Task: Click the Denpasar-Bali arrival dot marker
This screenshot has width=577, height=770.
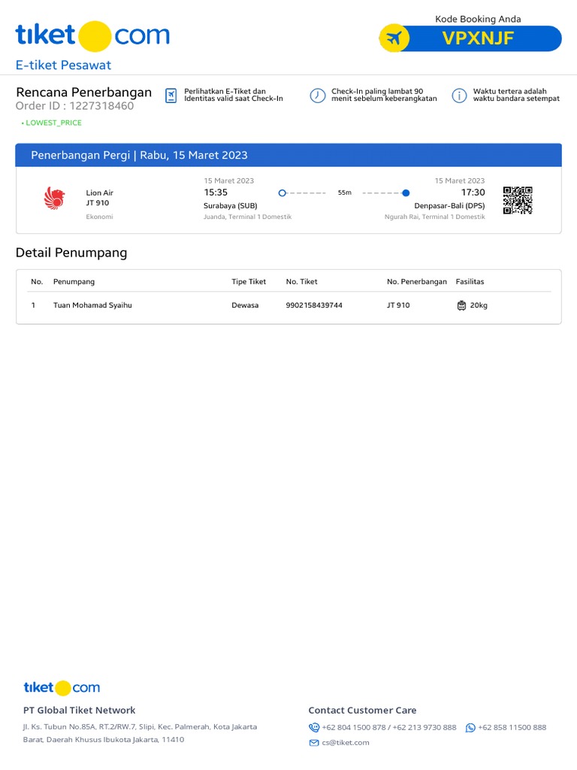Action: point(406,193)
